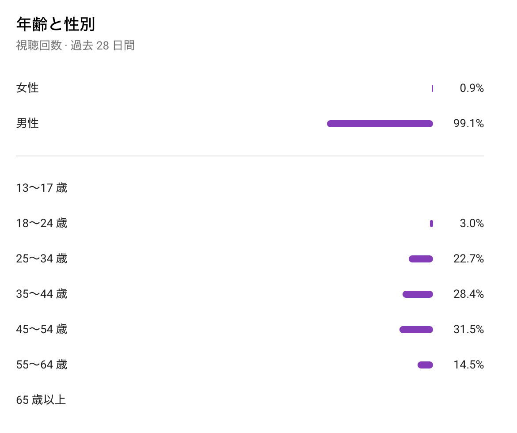The height and width of the screenshot is (433, 517).
Task: Click the 18〜24 歳 age row label
Action: click(42, 223)
